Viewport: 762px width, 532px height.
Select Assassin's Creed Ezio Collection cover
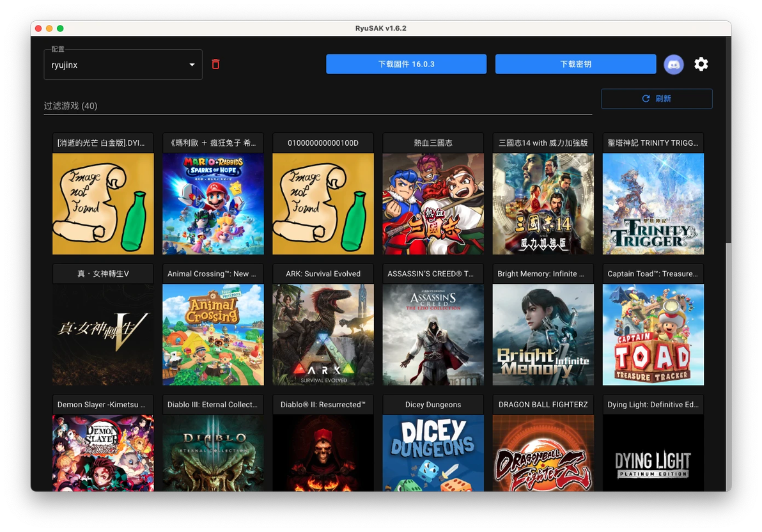(x=433, y=334)
